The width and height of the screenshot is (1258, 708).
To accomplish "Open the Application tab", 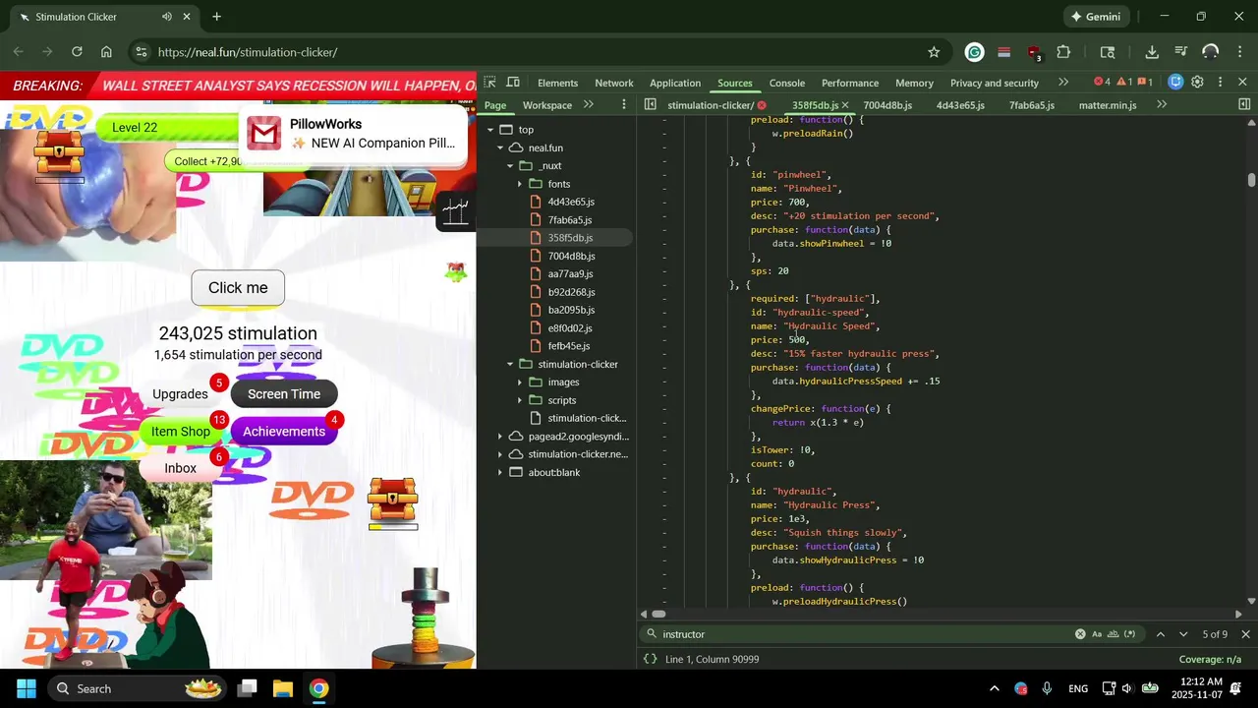I will [x=675, y=83].
